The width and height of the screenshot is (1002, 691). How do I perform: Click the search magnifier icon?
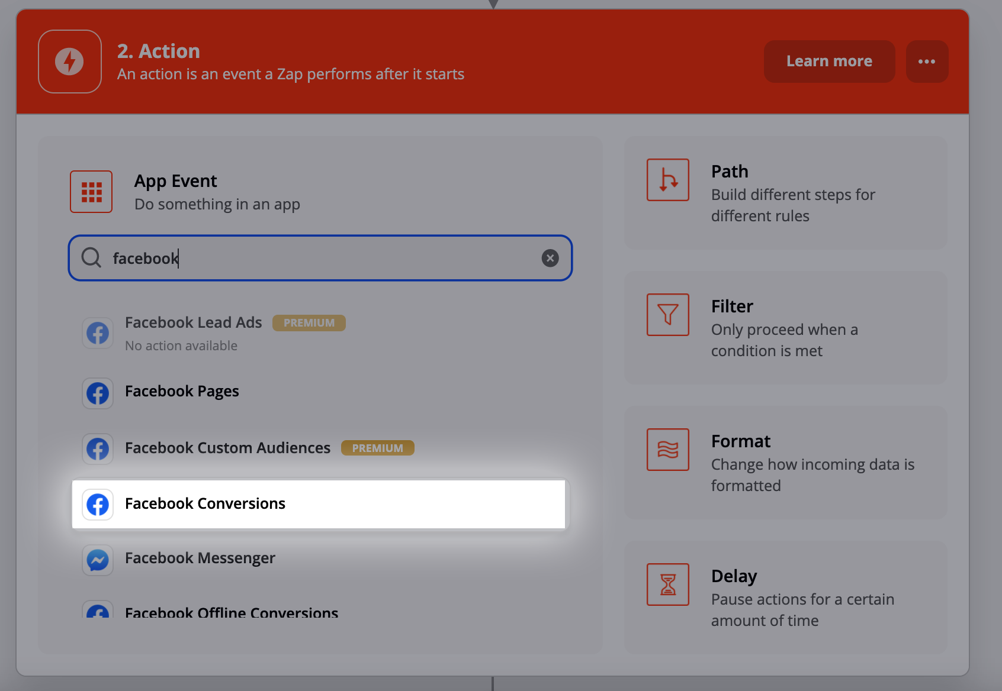click(x=91, y=258)
